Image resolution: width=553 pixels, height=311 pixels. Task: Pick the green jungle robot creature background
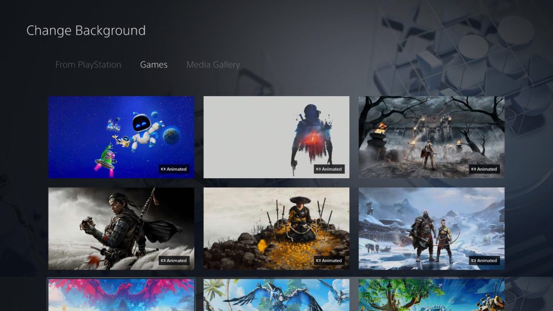(431, 295)
